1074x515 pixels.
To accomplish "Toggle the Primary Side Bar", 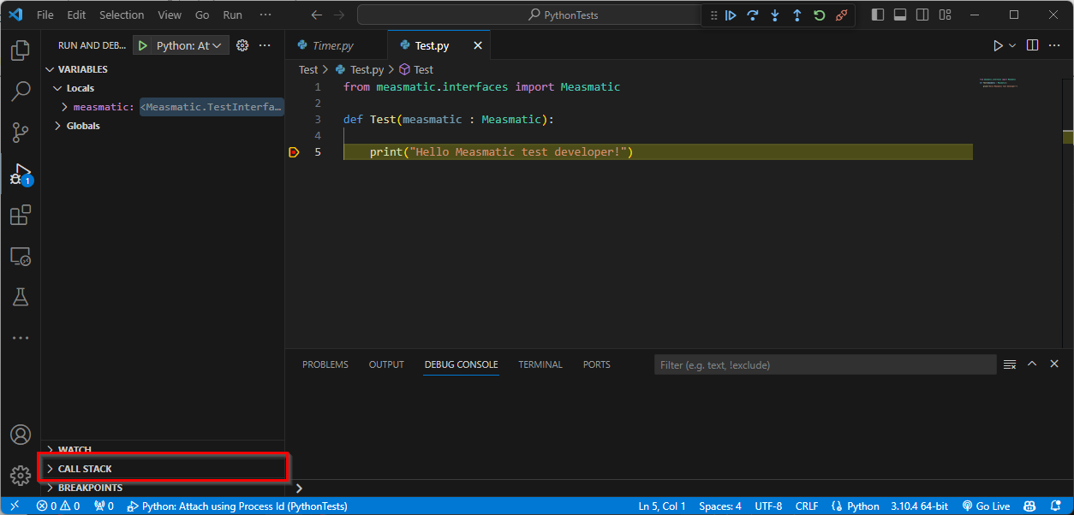I will [x=878, y=15].
